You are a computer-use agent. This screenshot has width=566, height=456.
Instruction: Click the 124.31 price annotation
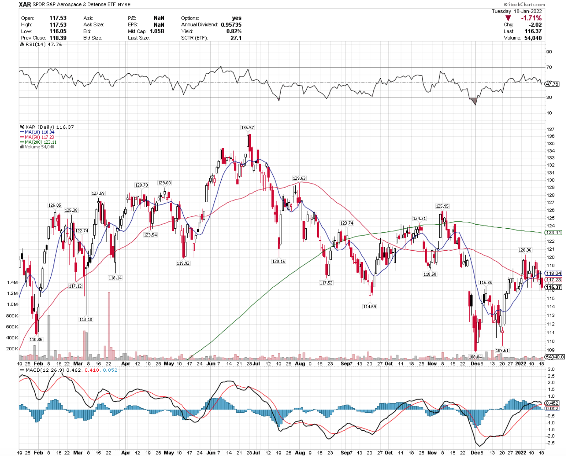(x=419, y=218)
